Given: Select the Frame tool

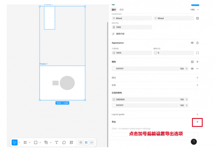Looking at the screenshot, I should [x=25, y=142].
